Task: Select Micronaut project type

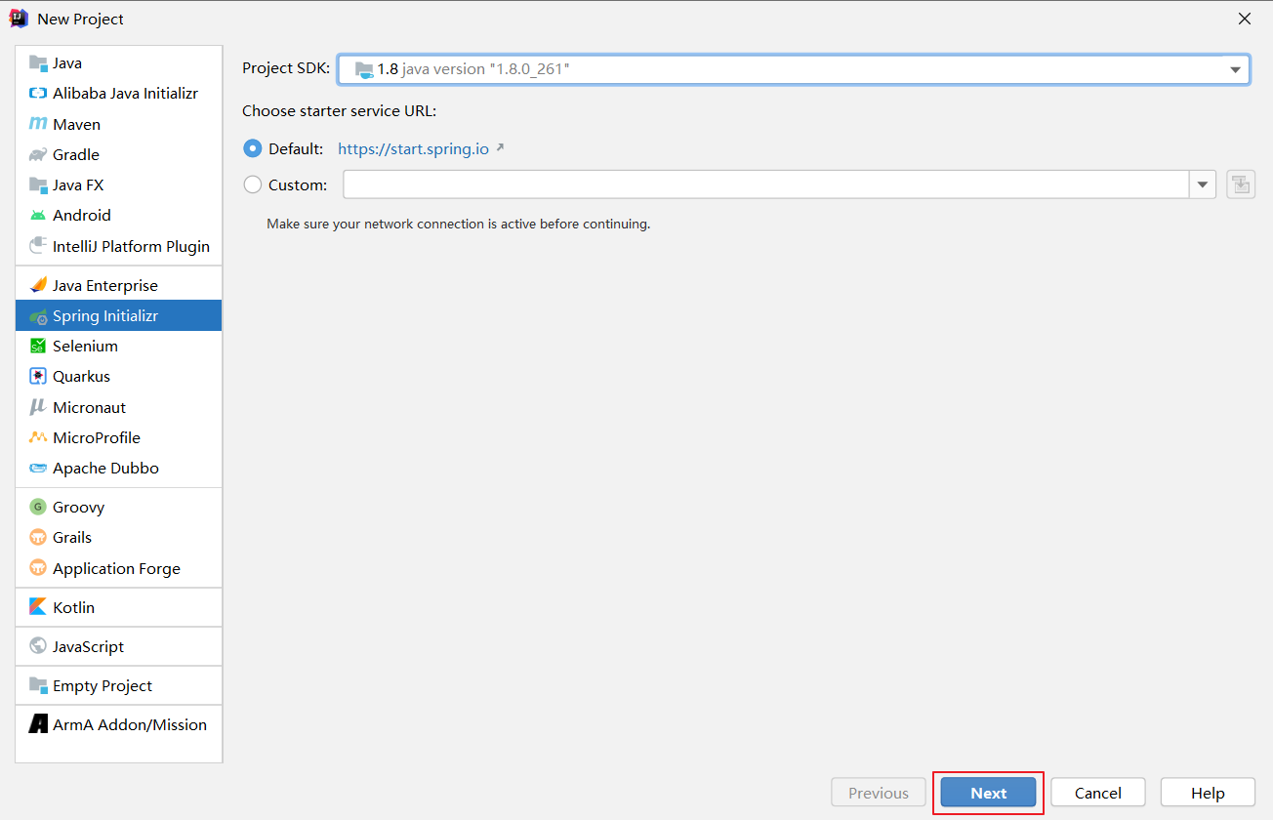Action: tap(119, 407)
